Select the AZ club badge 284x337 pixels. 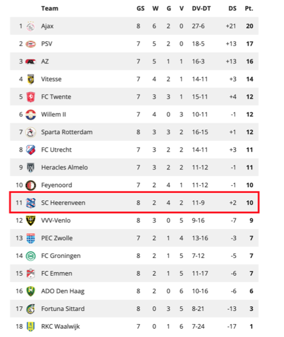[x=31, y=62]
